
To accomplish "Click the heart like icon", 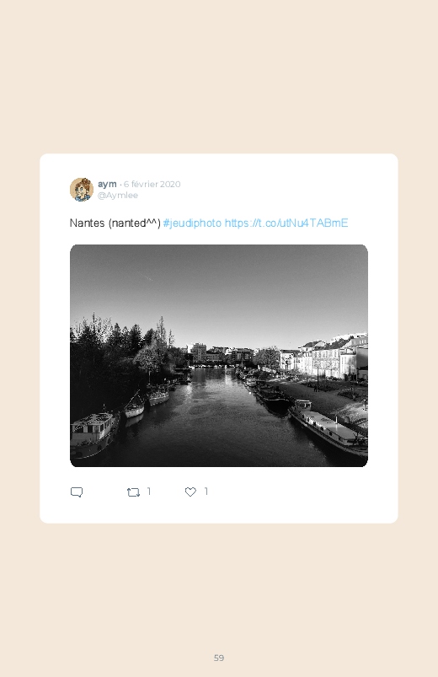I will [x=190, y=492].
